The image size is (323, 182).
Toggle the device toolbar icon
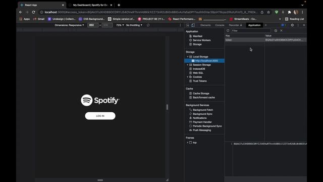(x=193, y=25)
